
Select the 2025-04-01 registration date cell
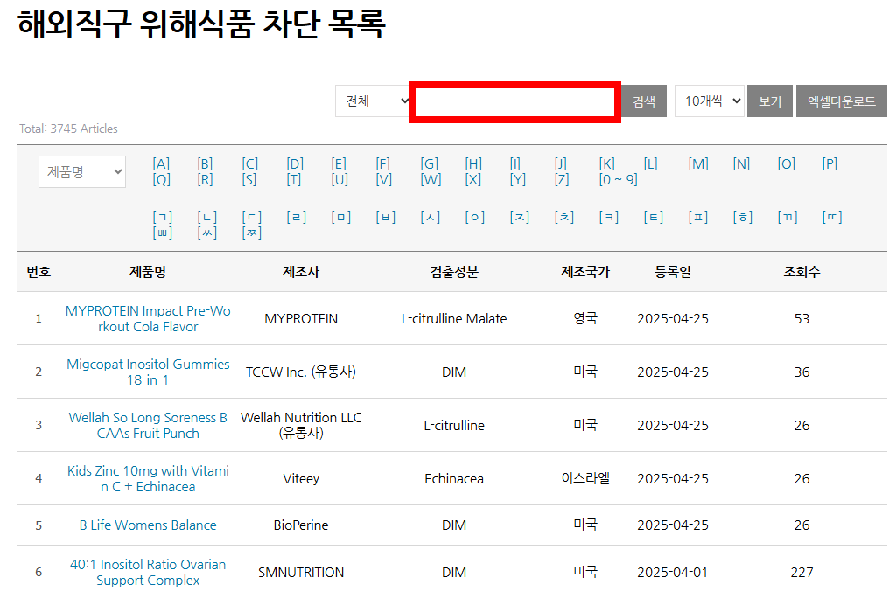point(673,572)
